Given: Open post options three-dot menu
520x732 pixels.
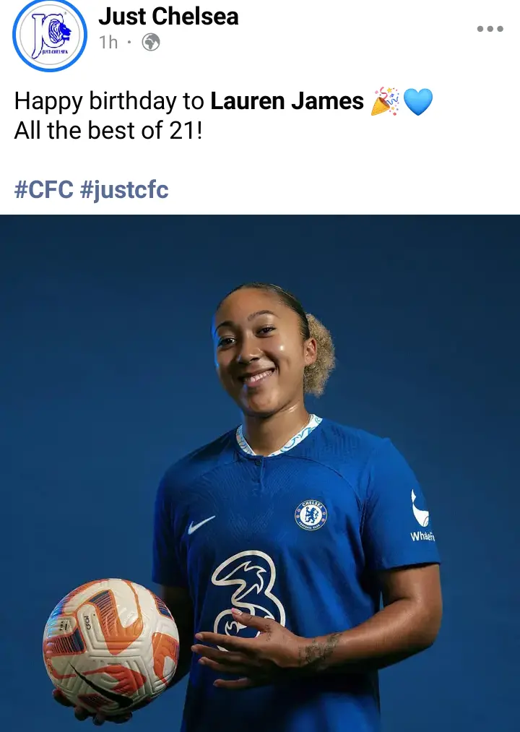Looking at the screenshot, I should tap(490, 29).
